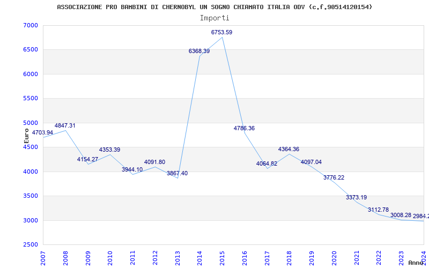Select the 4703.94 data label
Screen dimensions: 429x268
[x=42, y=132]
